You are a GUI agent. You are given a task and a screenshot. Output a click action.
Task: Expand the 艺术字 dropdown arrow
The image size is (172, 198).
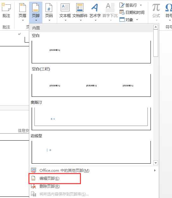click(95, 20)
